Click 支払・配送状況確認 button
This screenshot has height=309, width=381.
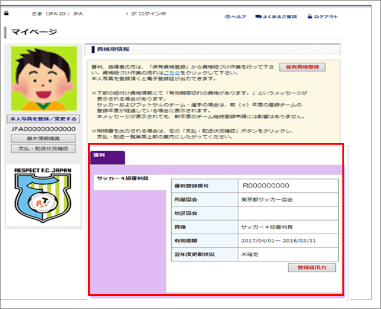coord(43,148)
